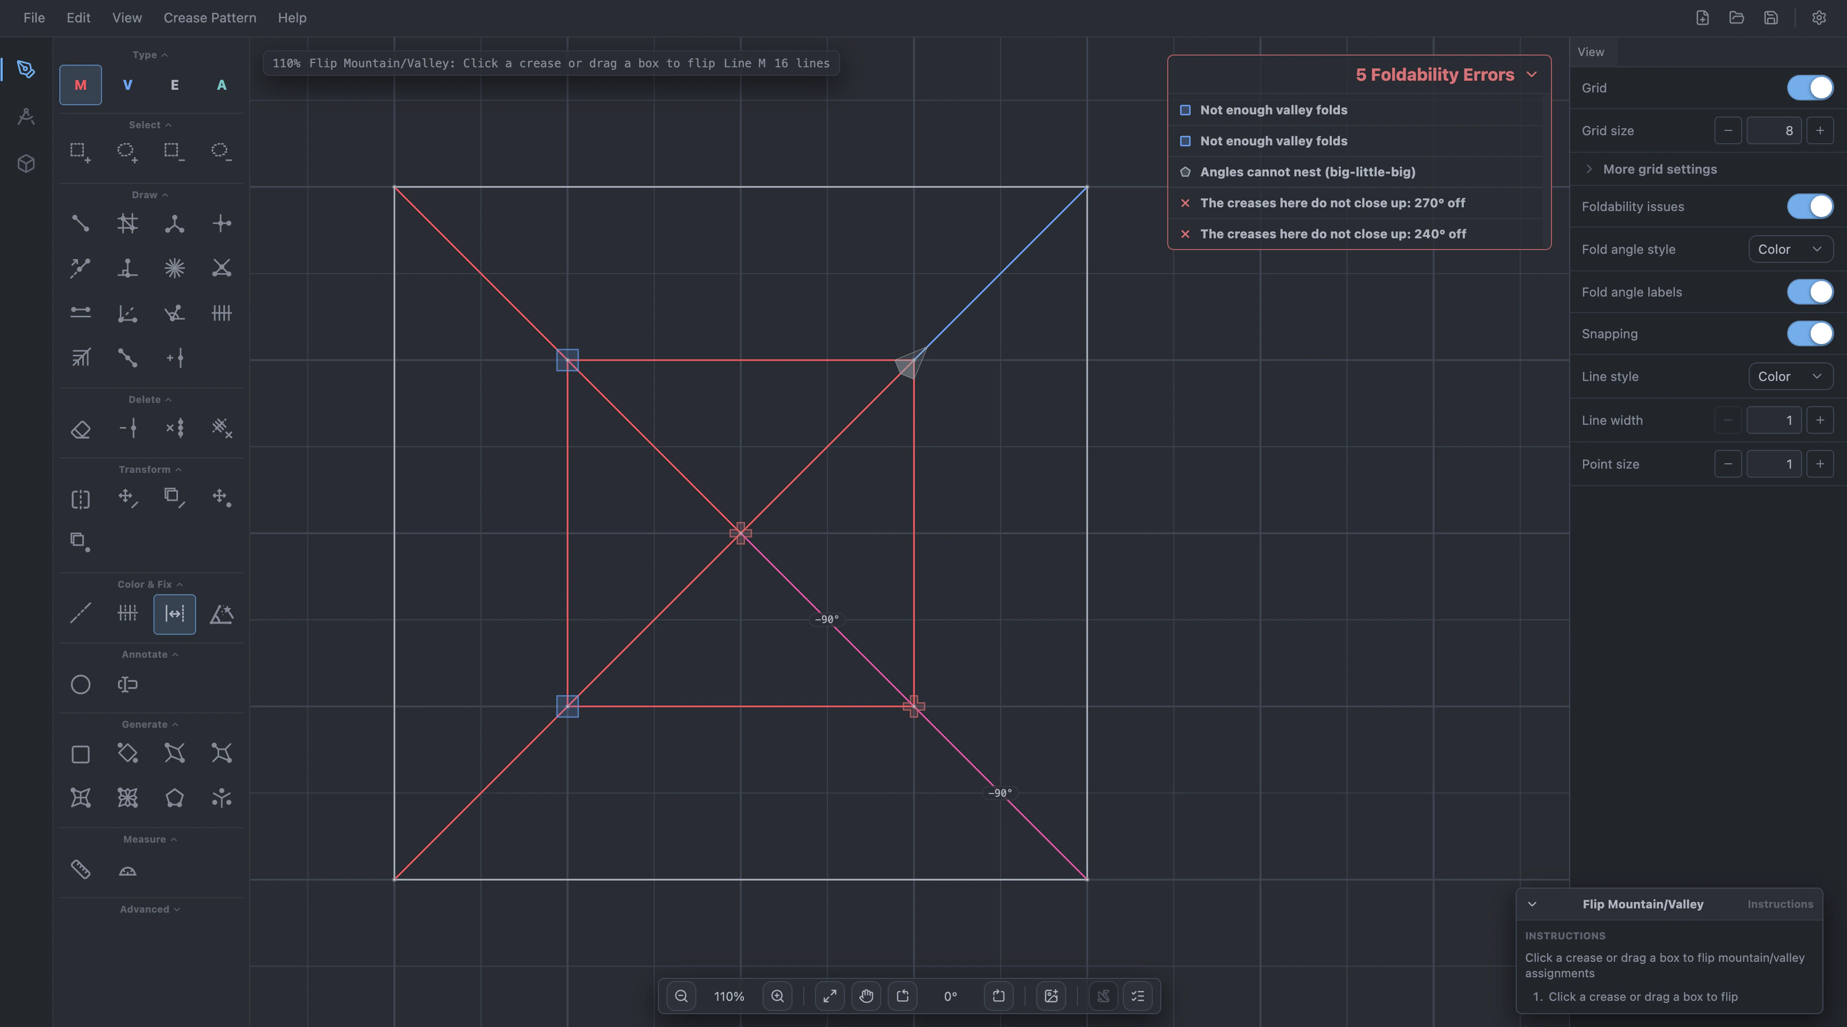
Task: Open the Line style dropdown
Action: click(1790, 376)
